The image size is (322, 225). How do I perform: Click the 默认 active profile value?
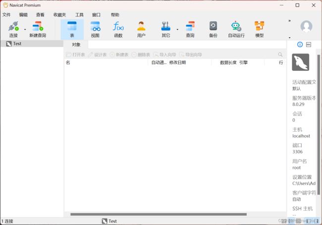tap(296, 89)
